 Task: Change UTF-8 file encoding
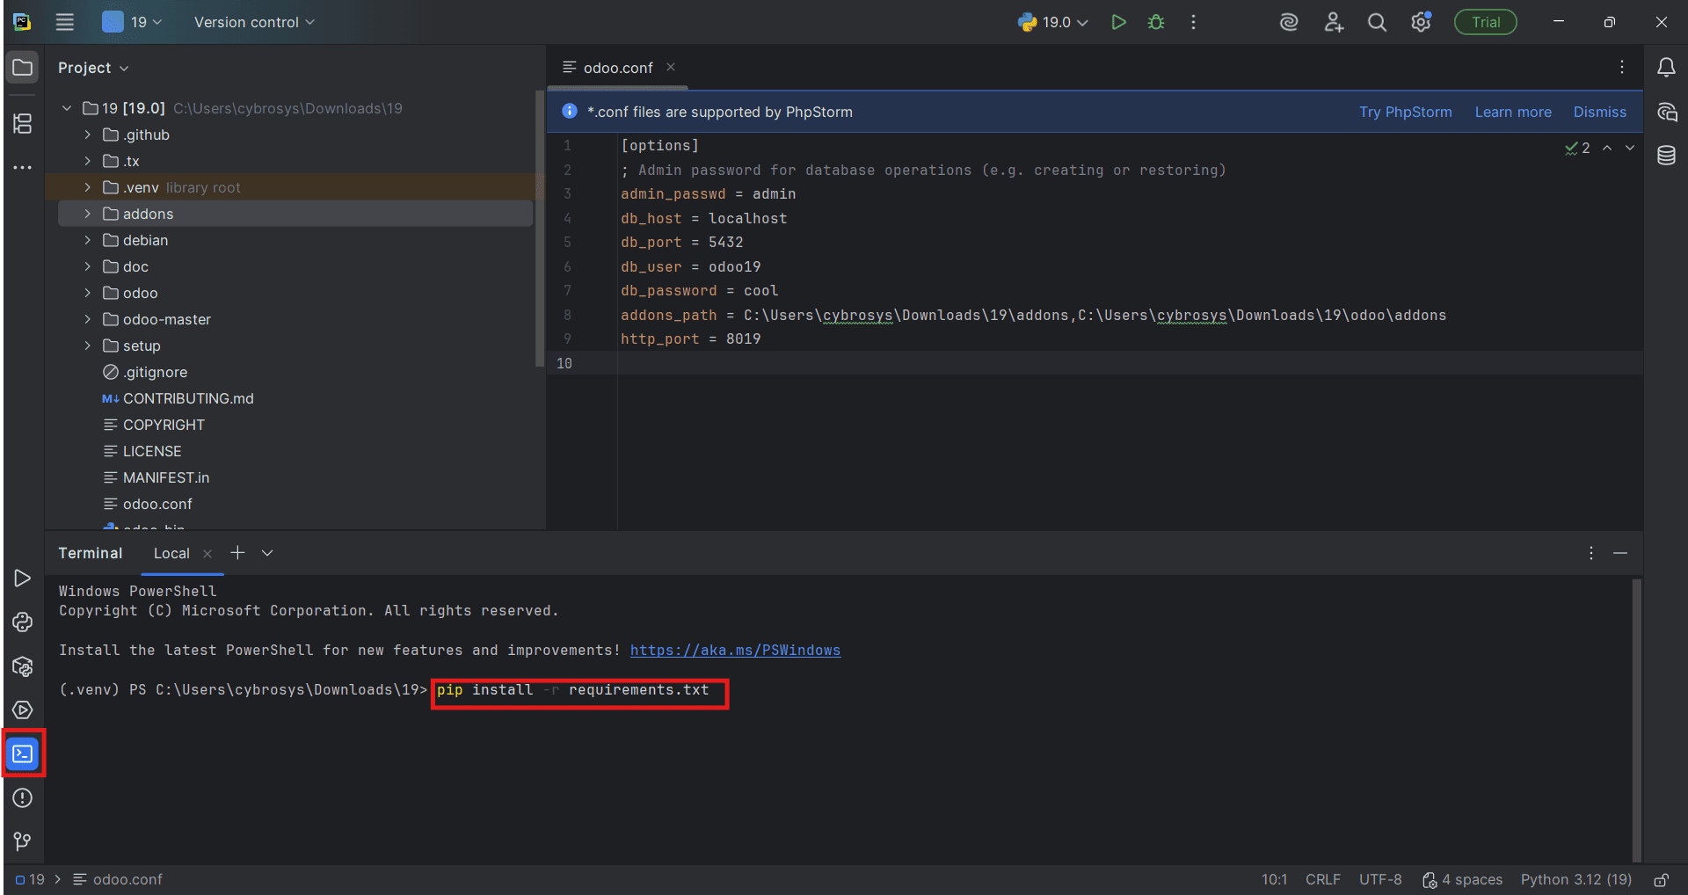point(1380,879)
